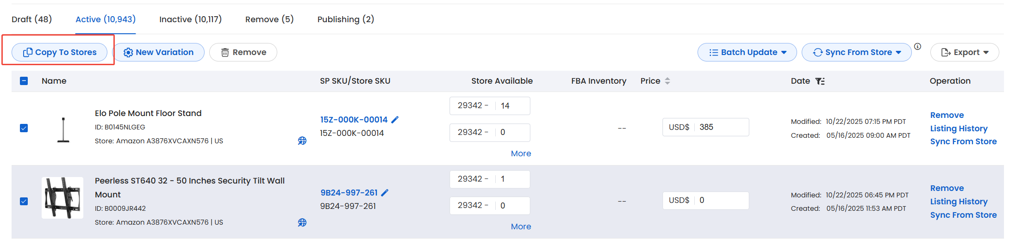The image size is (1016, 239).
Task: Click the edit pencil next to SKU 9B24-997-261
Action: point(385,193)
